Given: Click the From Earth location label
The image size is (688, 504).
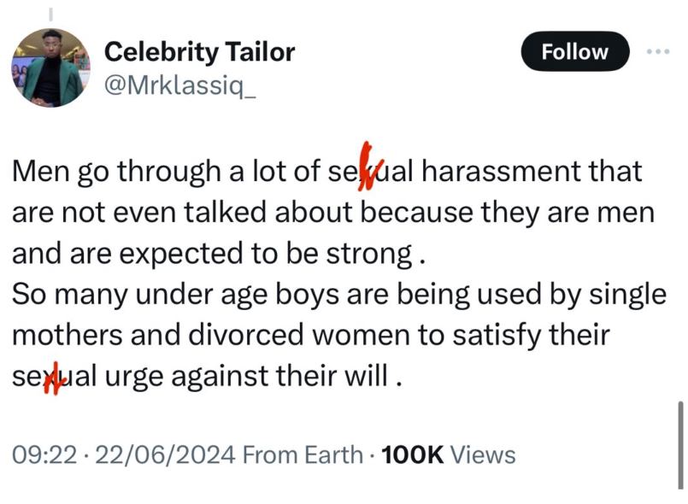Looking at the screenshot, I should [303, 455].
